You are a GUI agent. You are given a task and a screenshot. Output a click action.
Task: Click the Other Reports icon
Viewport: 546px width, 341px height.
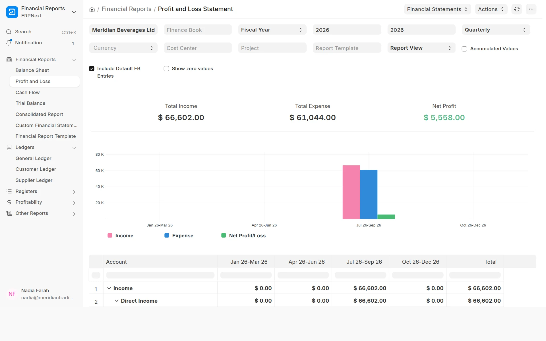[x=9, y=213]
